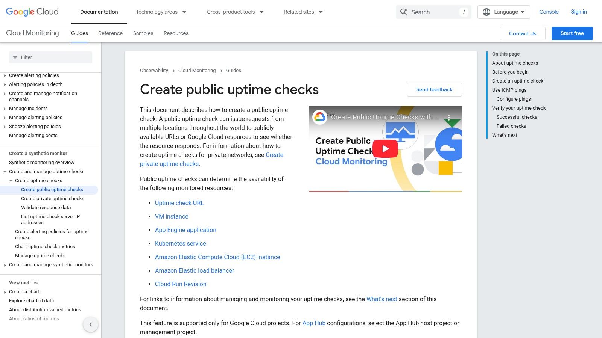Expand Create alerting policies tree item

(x=5, y=75)
